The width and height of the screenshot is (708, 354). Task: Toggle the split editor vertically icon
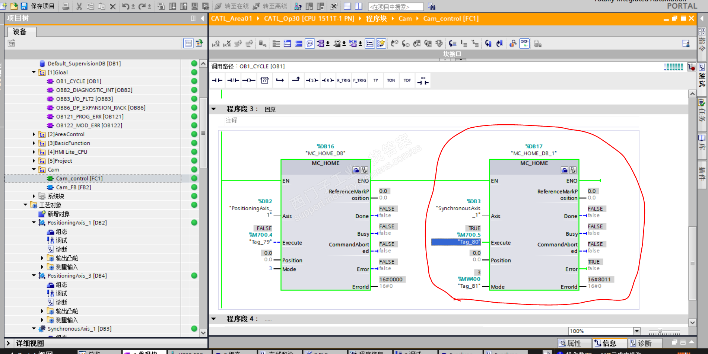coord(359,6)
